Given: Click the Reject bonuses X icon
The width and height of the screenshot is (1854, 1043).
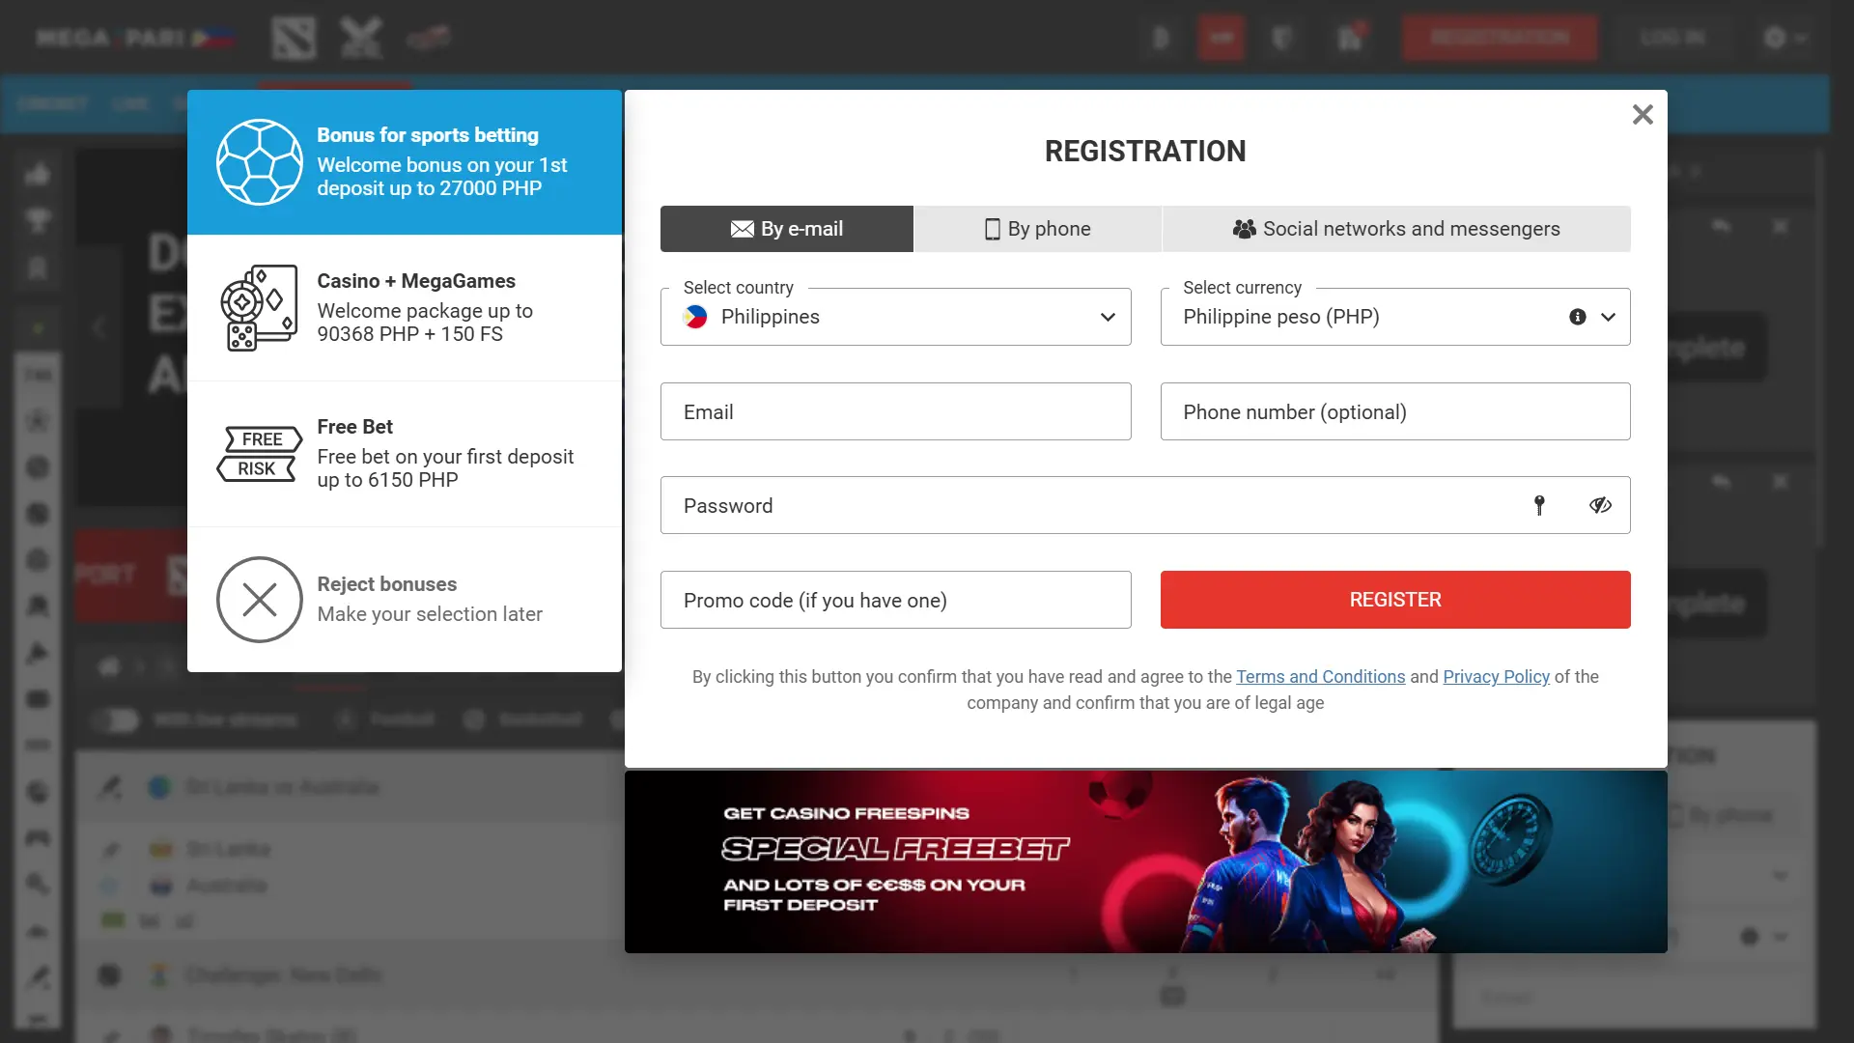Looking at the screenshot, I should pyautogui.click(x=259, y=599).
